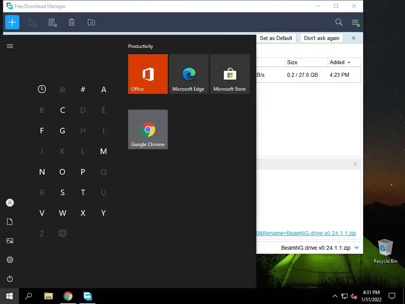The width and height of the screenshot is (405, 304).
Task: Jump to letter M apps
Action: (x=103, y=151)
